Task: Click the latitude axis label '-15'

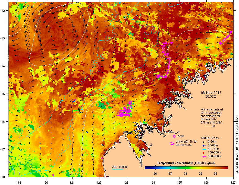Action: click(3, 94)
